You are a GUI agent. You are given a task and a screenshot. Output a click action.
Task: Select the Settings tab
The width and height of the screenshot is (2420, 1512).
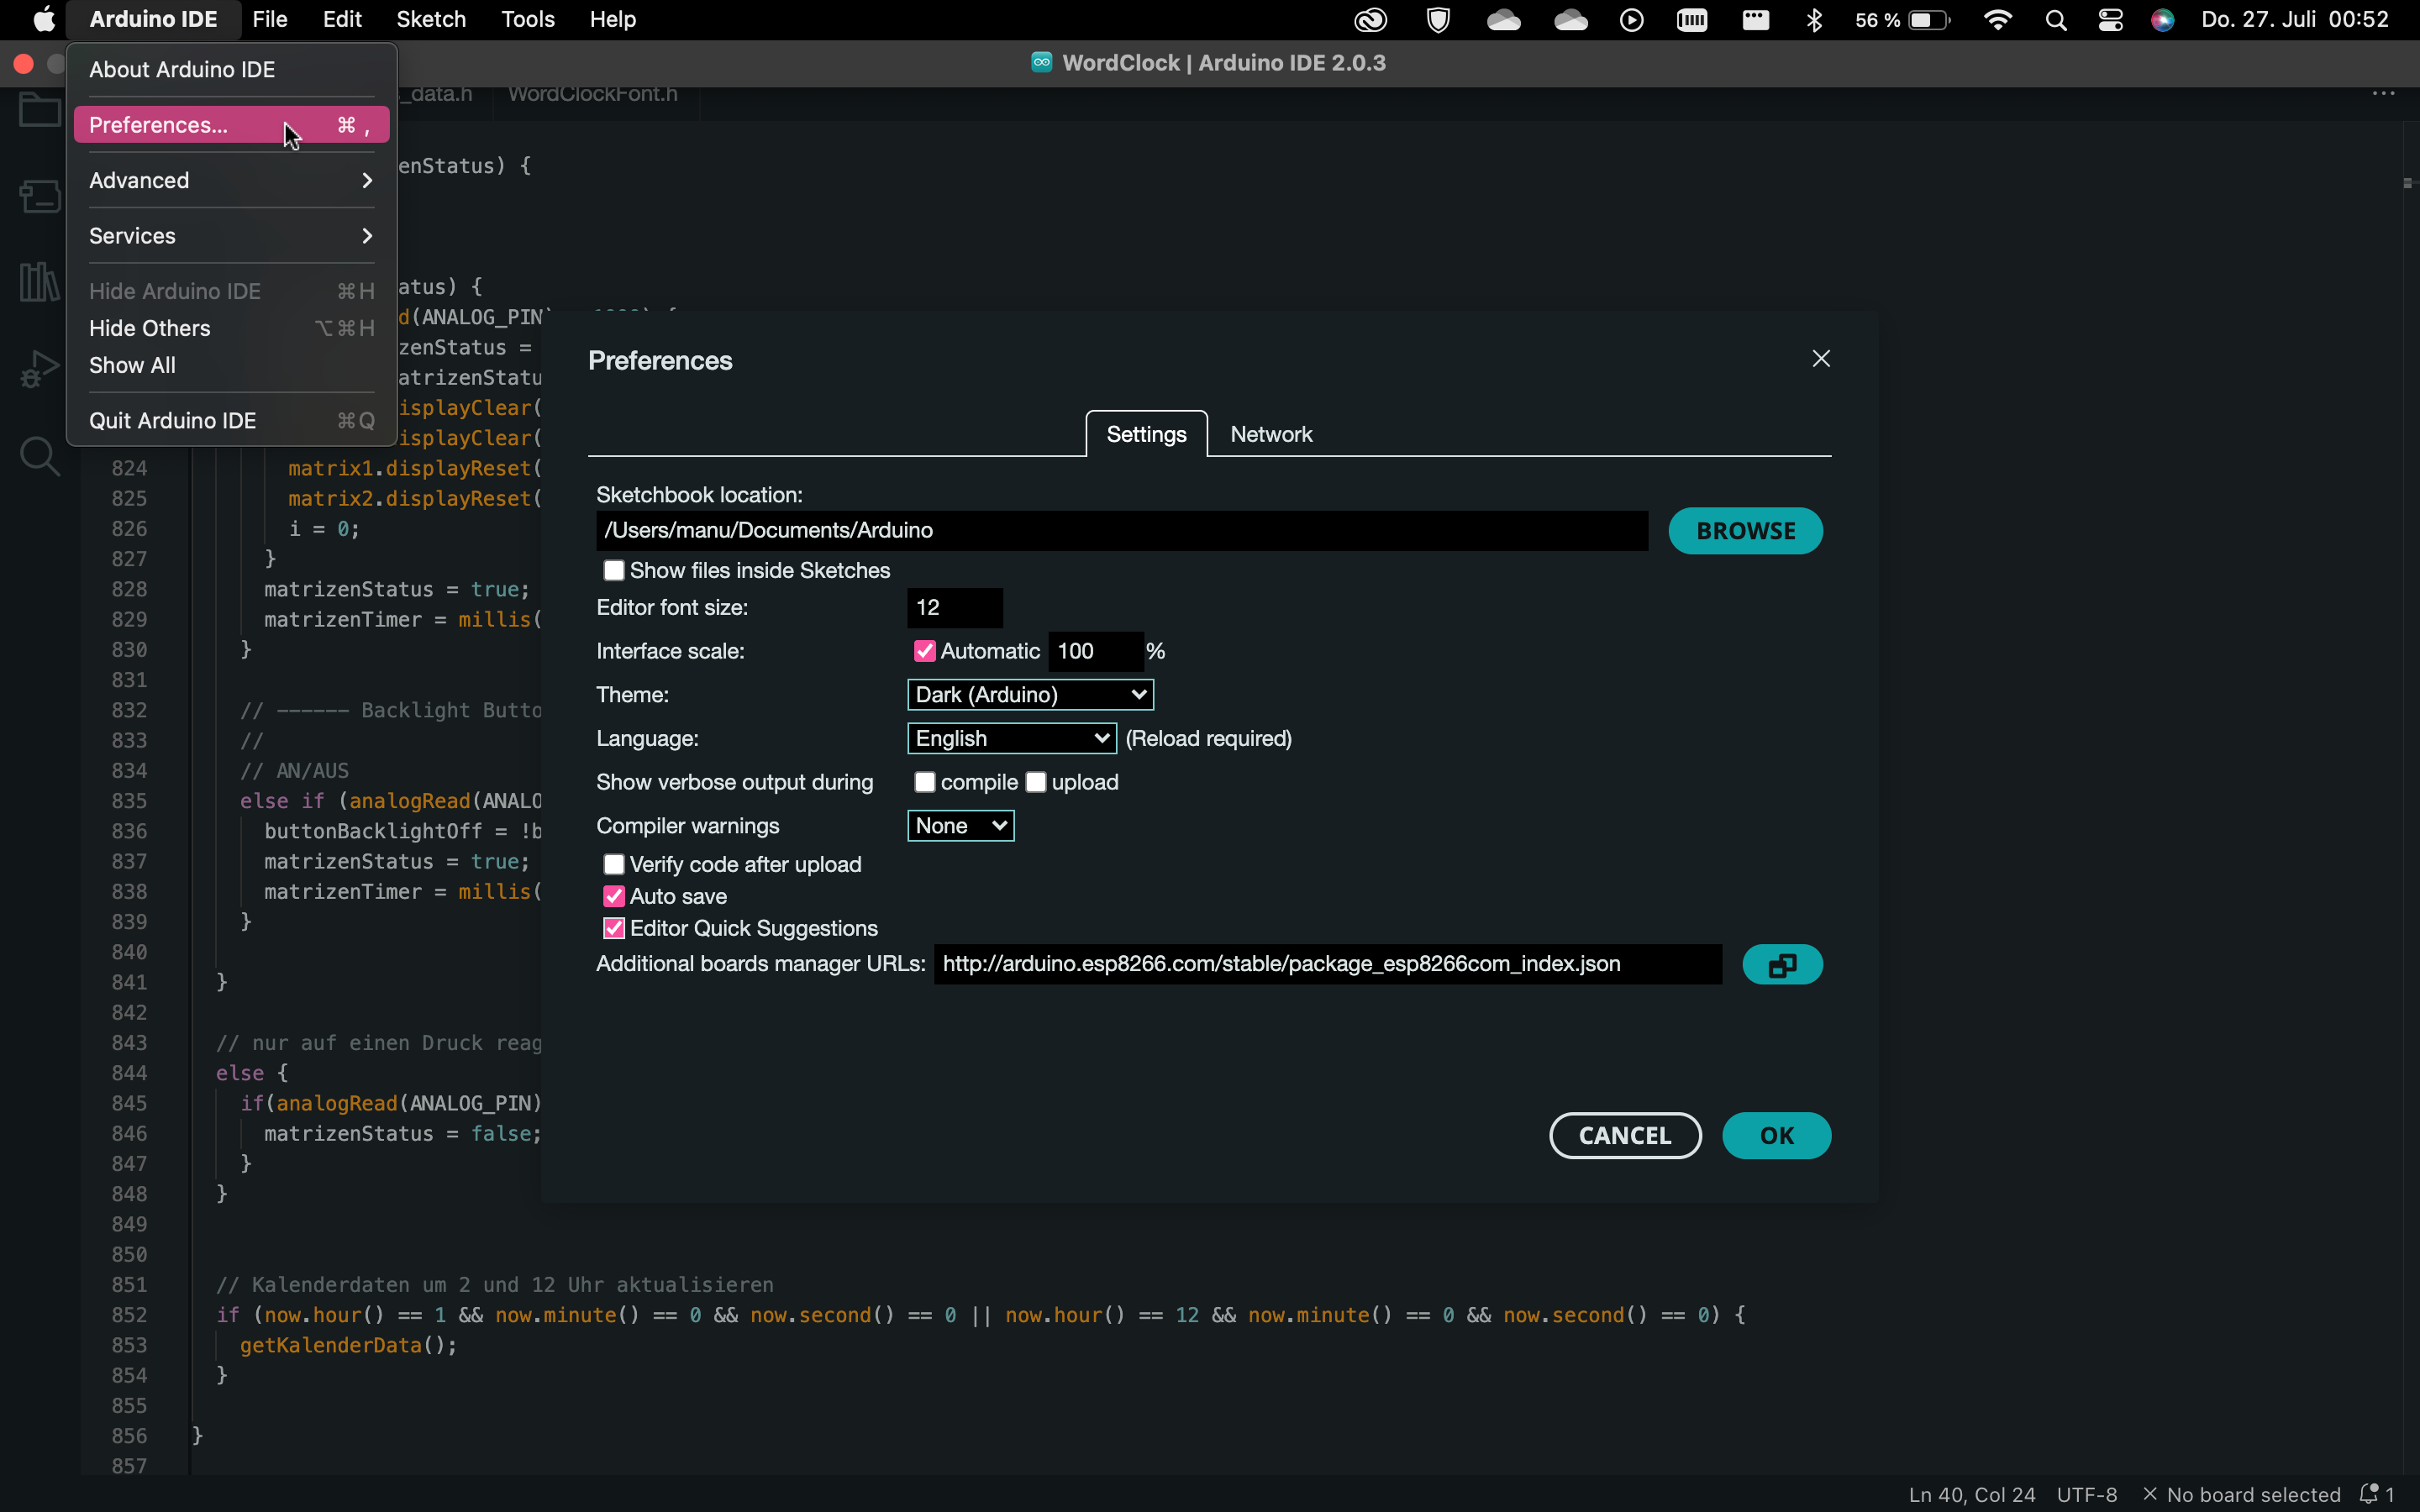(x=1146, y=434)
